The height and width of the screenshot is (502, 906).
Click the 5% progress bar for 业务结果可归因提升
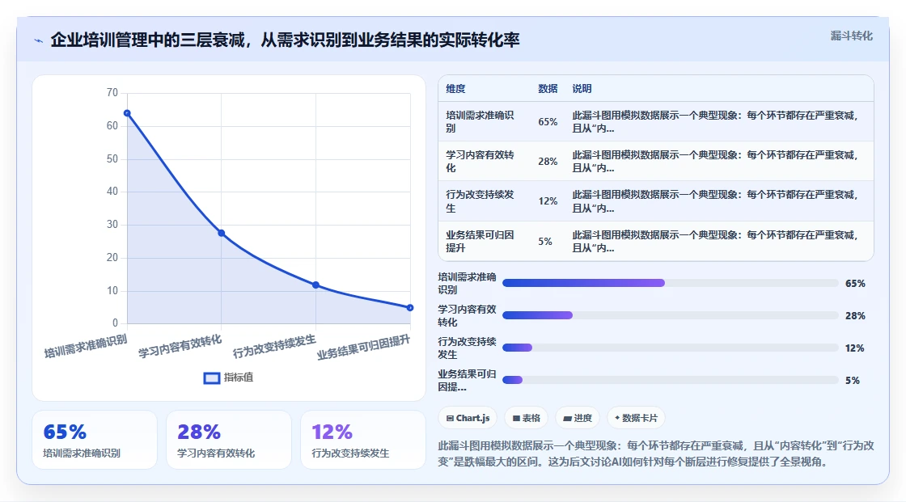coord(671,380)
